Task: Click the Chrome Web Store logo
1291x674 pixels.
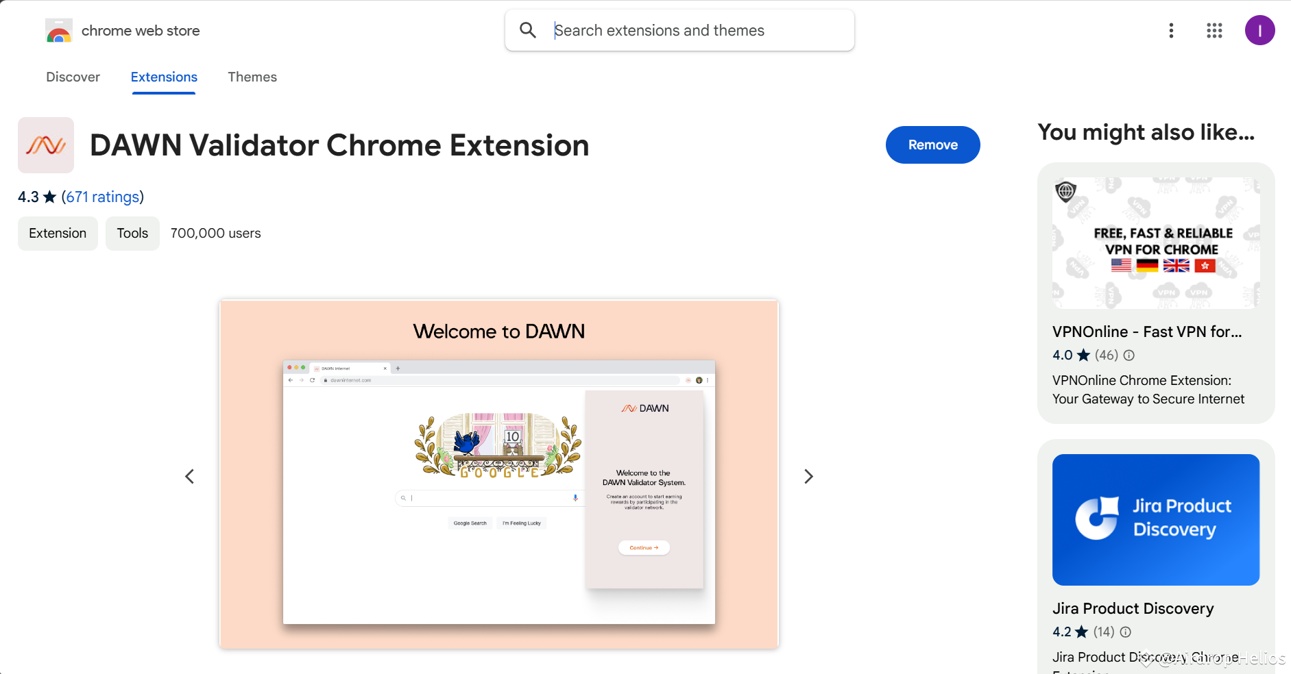Action: point(59,30)
